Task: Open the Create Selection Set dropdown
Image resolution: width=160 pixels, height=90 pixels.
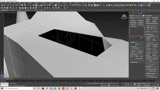Action: (76, 5)
